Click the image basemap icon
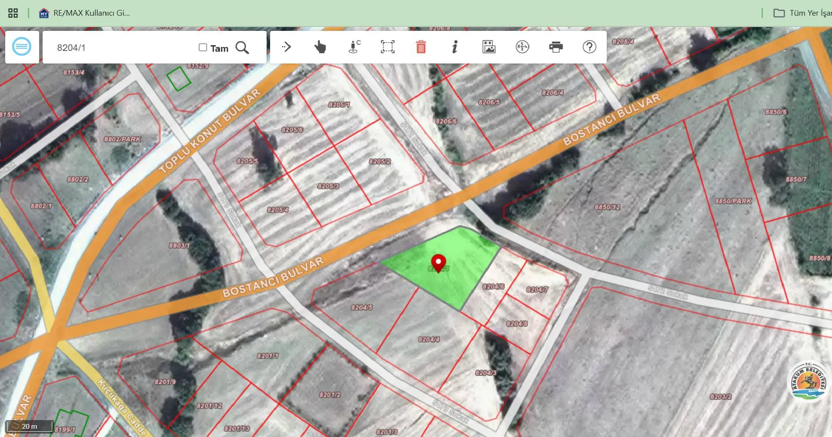Image resolution: width=832 pixels, height=437 pixels. click(x=489, y=47)
